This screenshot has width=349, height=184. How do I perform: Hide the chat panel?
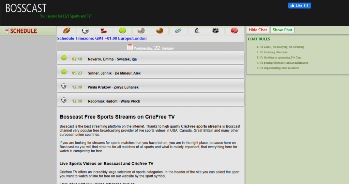click(x=258, y=30)
